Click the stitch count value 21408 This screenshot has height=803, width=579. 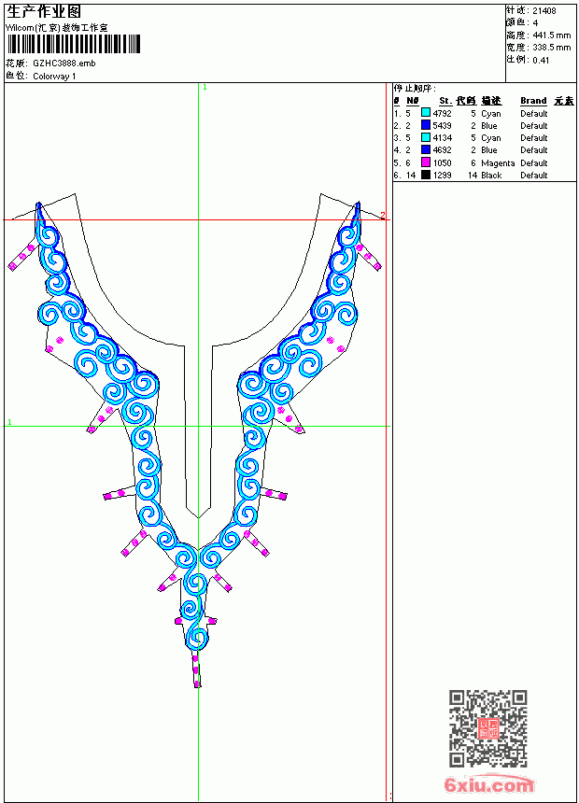click(x=544, y=11)
